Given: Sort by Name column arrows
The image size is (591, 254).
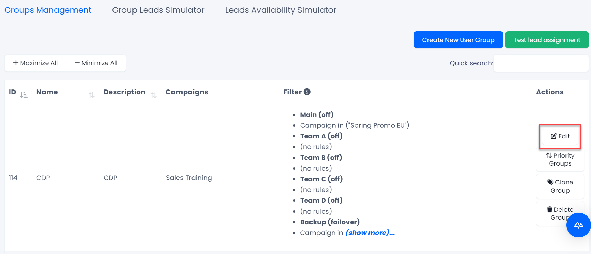Looking at the screenshot, I should coord(91,95).
